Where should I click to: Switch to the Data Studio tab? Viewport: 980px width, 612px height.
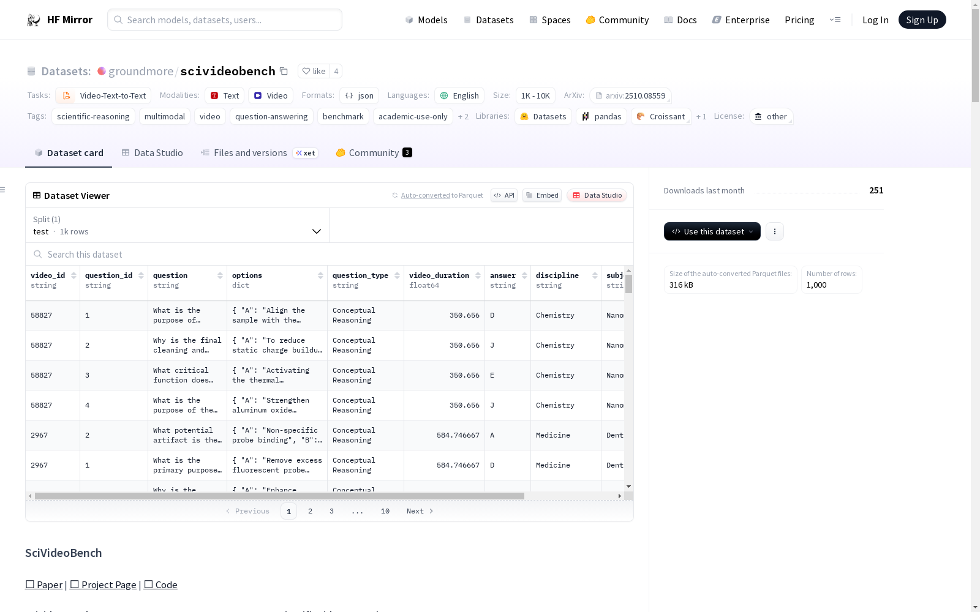(x=152, y=153)
